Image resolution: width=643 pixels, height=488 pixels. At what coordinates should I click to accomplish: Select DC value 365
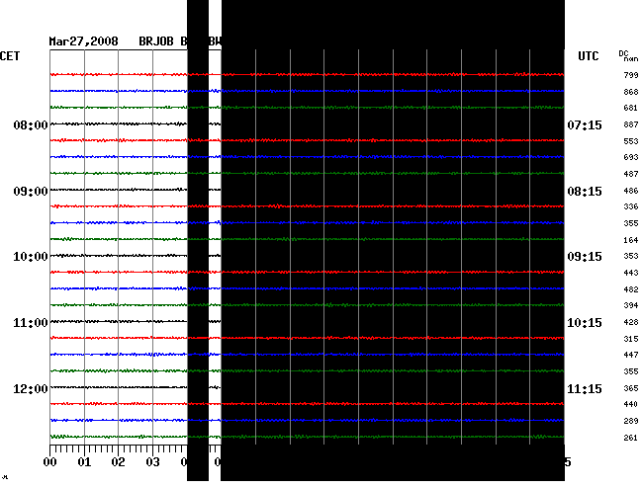click(631, 388)
